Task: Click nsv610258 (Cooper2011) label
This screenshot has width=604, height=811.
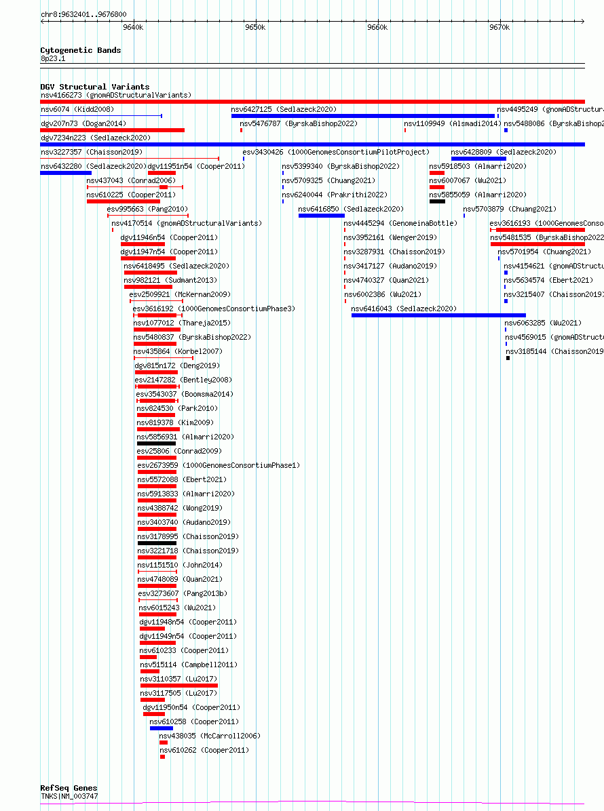Action: point(194,722)
